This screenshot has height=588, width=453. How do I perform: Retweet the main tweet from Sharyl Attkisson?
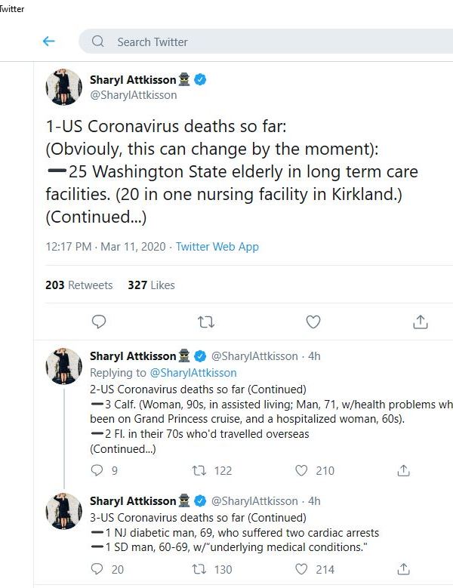205,322
